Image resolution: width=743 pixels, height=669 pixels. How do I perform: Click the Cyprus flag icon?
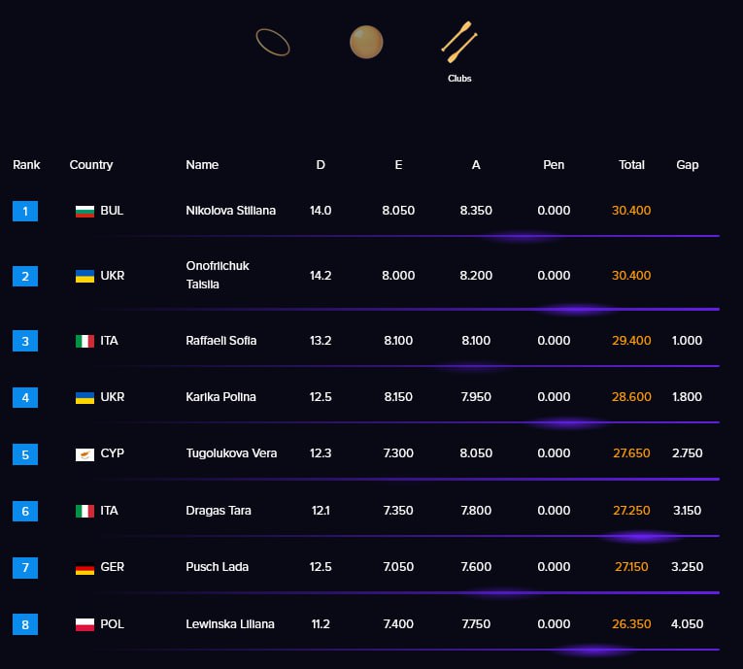(84, 454)
